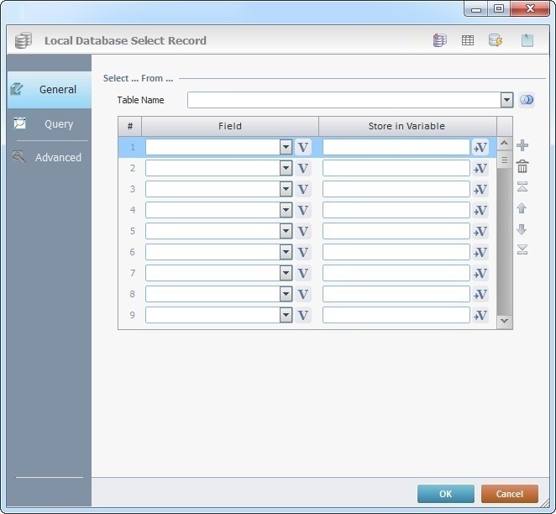Open the Field dropdown in row 5
The image size is (556, 514).
click(x=286, y=231)
